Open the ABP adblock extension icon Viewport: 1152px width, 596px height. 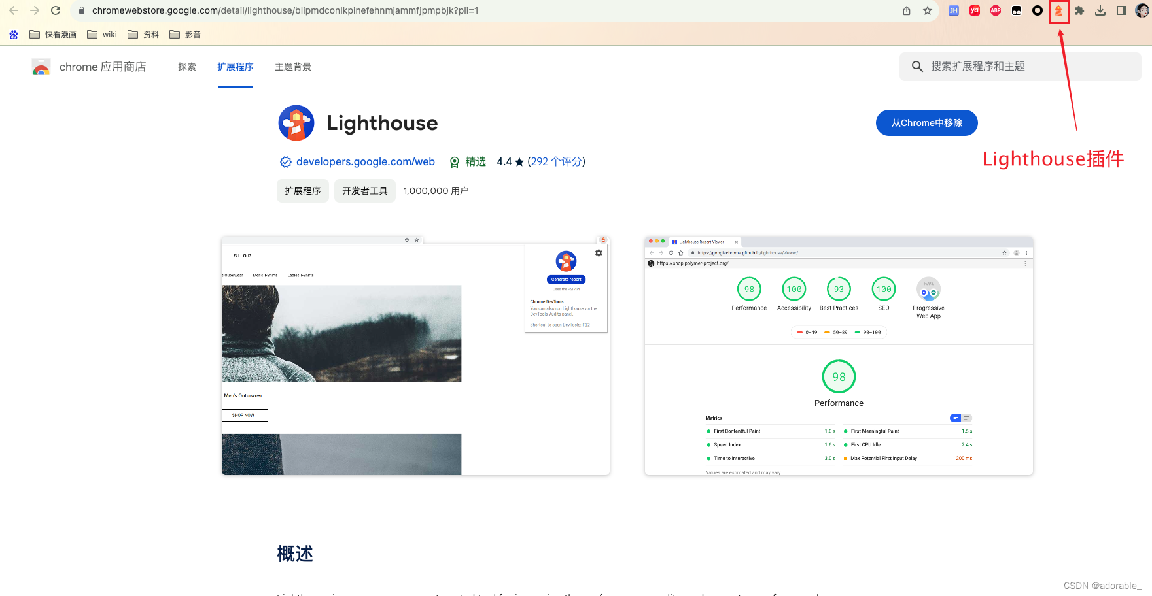click(x=996, y=10)
